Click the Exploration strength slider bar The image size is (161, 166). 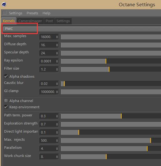[111, 124]
